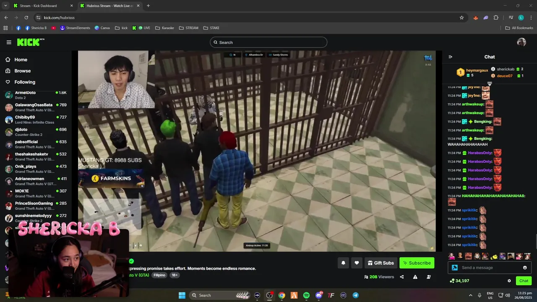Screen dimensions: 537x302
Task: Select the Hubrisss Stream browser tab
Action: point(110,6)
